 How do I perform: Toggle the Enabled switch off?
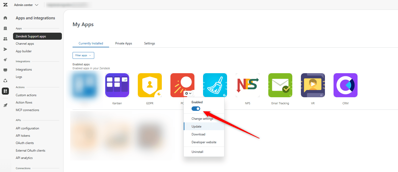[196, 108]
